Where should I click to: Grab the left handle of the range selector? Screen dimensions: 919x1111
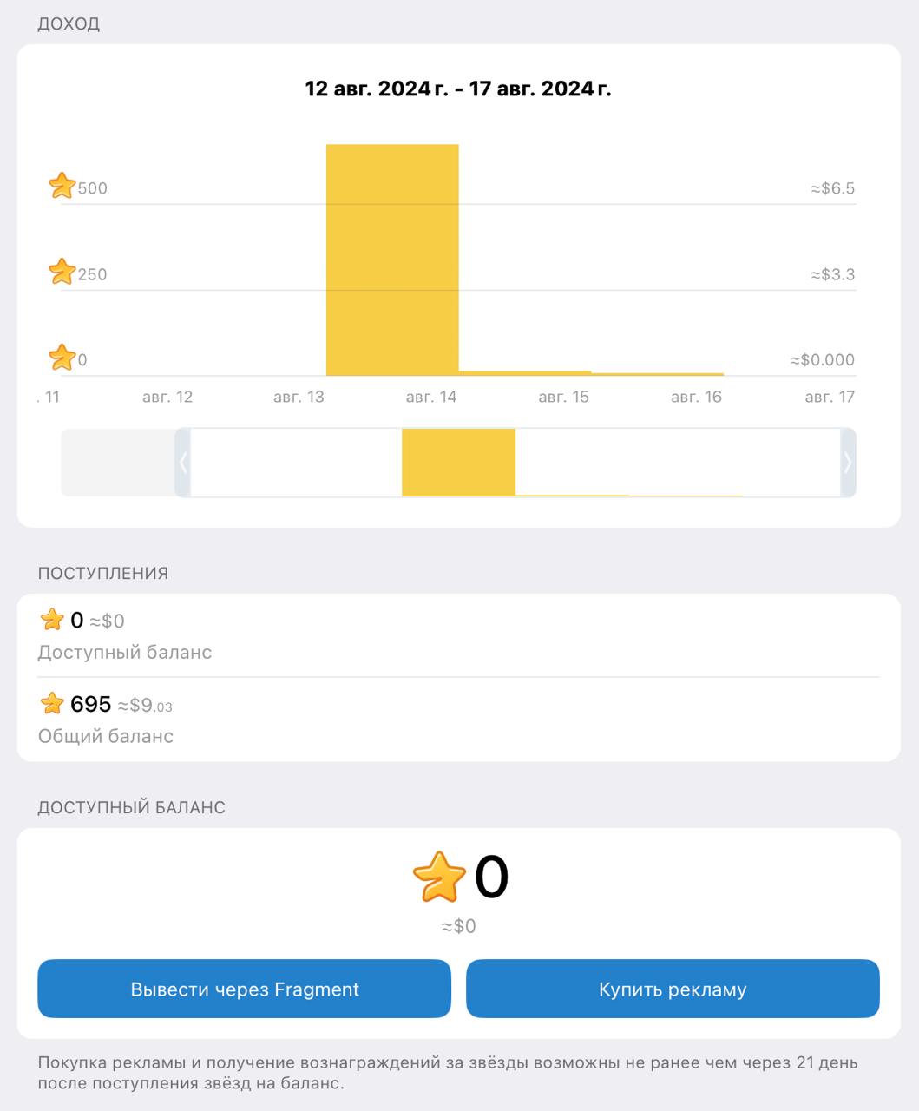point(182,463)
